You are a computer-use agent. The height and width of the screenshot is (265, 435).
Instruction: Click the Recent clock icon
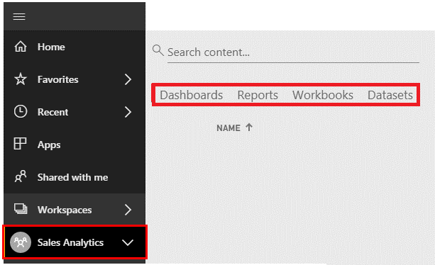click(21, 111)
